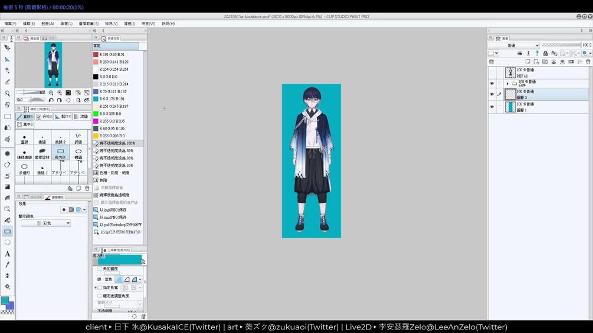
Task: Select the Balloon tool in left toolbar
Action: click(x=7, y=242)
